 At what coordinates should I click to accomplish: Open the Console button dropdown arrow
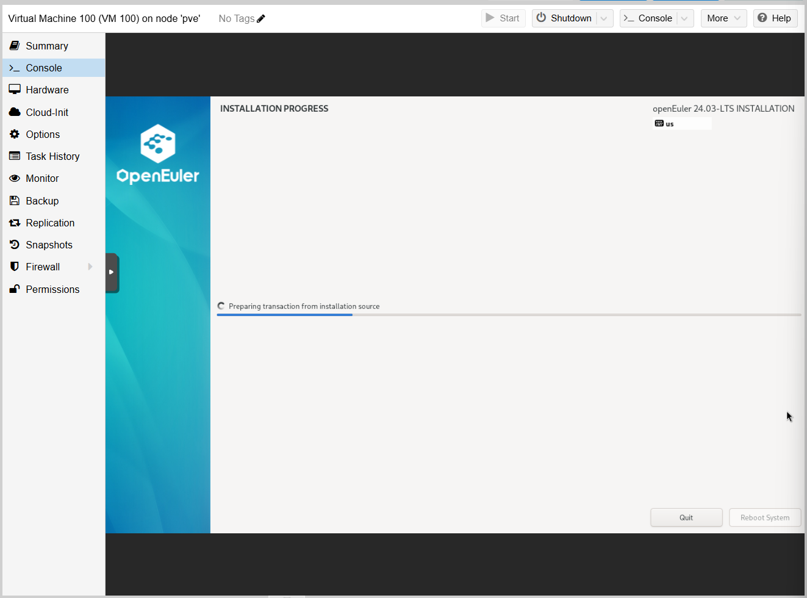coord(684,18)
